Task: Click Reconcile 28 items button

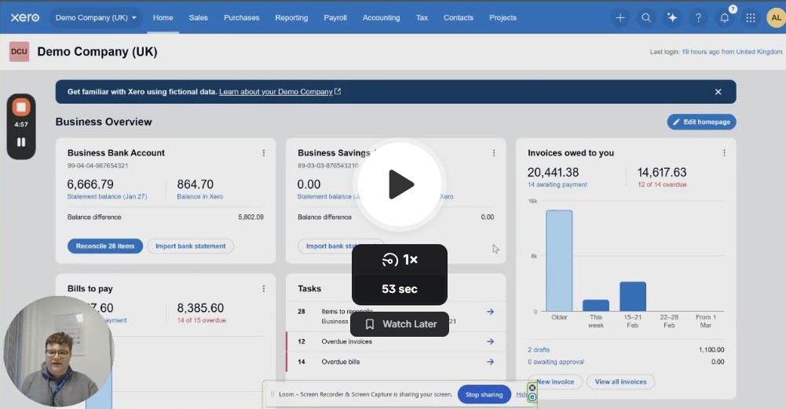Action: (x=105, y=246)
